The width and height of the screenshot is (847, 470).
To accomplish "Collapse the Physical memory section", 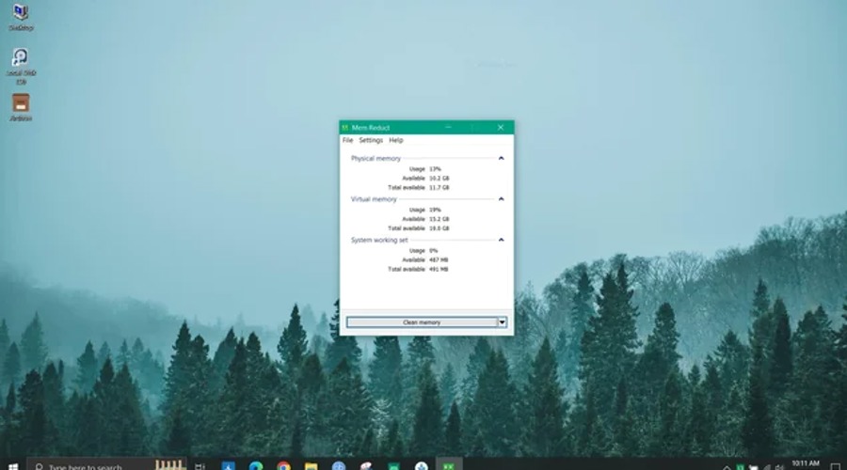I will pyautogui.click(x=501, y=159).
